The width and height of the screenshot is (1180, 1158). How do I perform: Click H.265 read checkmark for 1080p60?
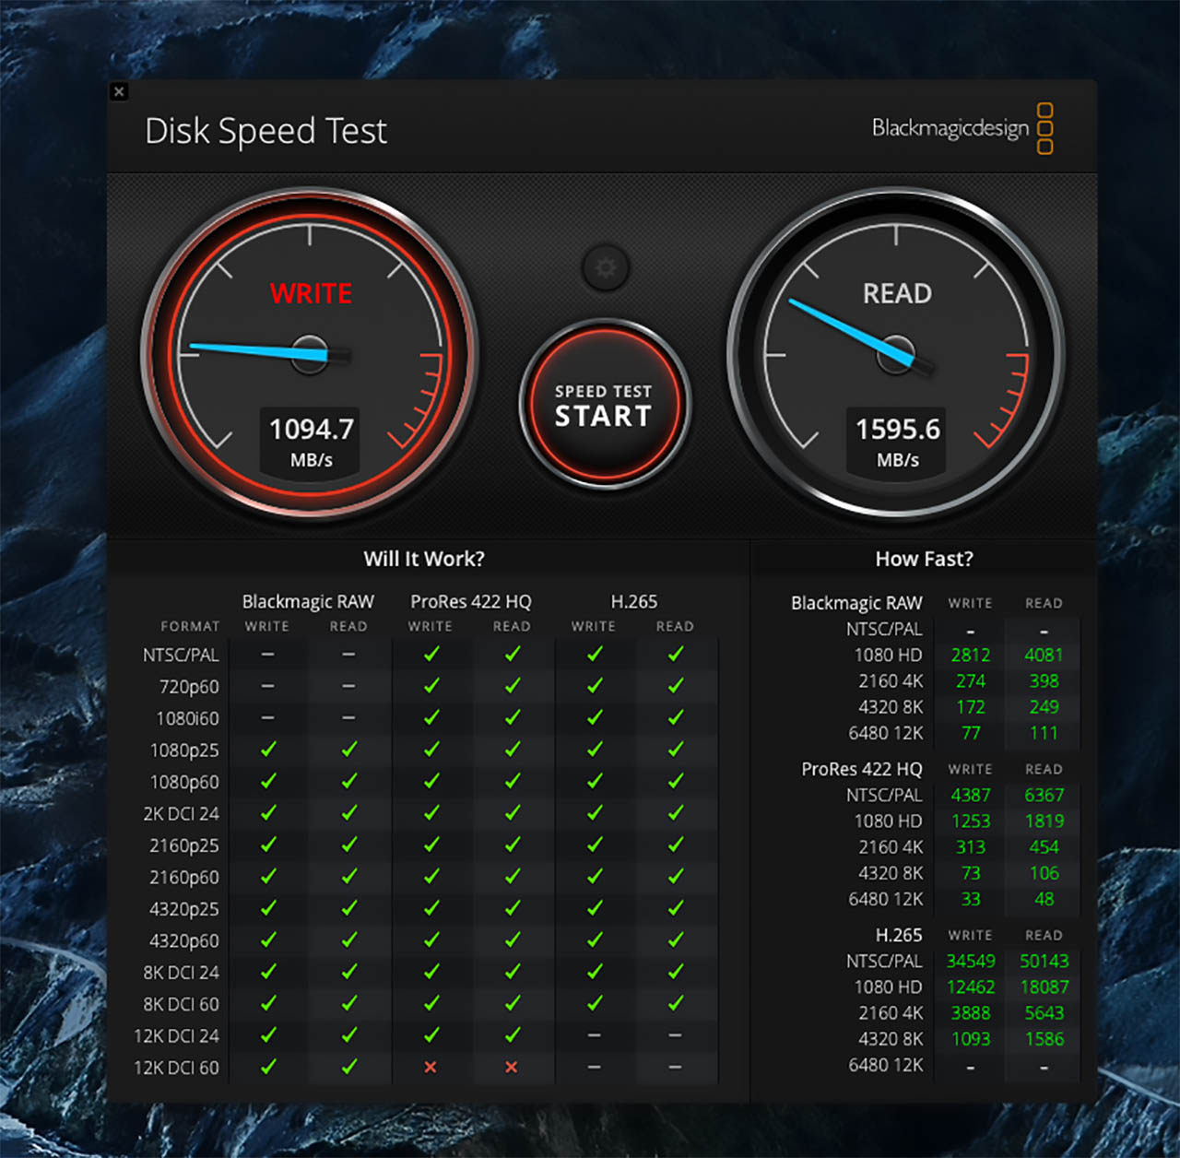pos(676,781)
